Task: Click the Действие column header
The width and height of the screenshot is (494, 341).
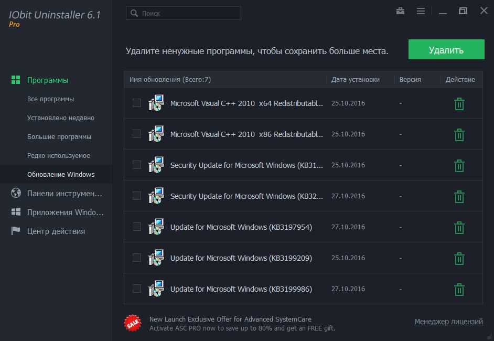Action: pyautogui.click(x=460, y=79)
